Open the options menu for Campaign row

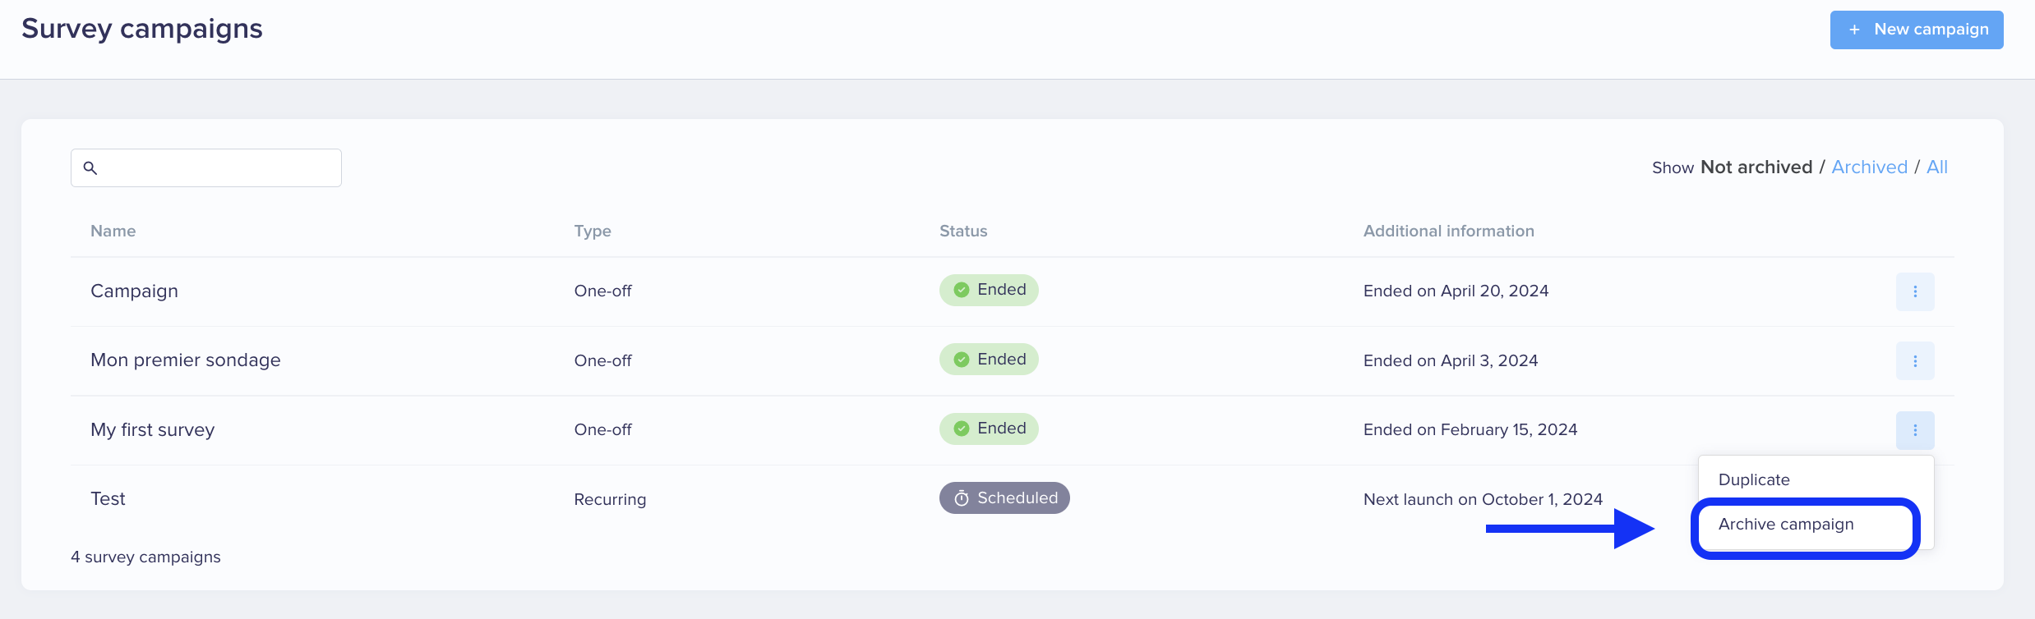click(x=1915, y=291)
